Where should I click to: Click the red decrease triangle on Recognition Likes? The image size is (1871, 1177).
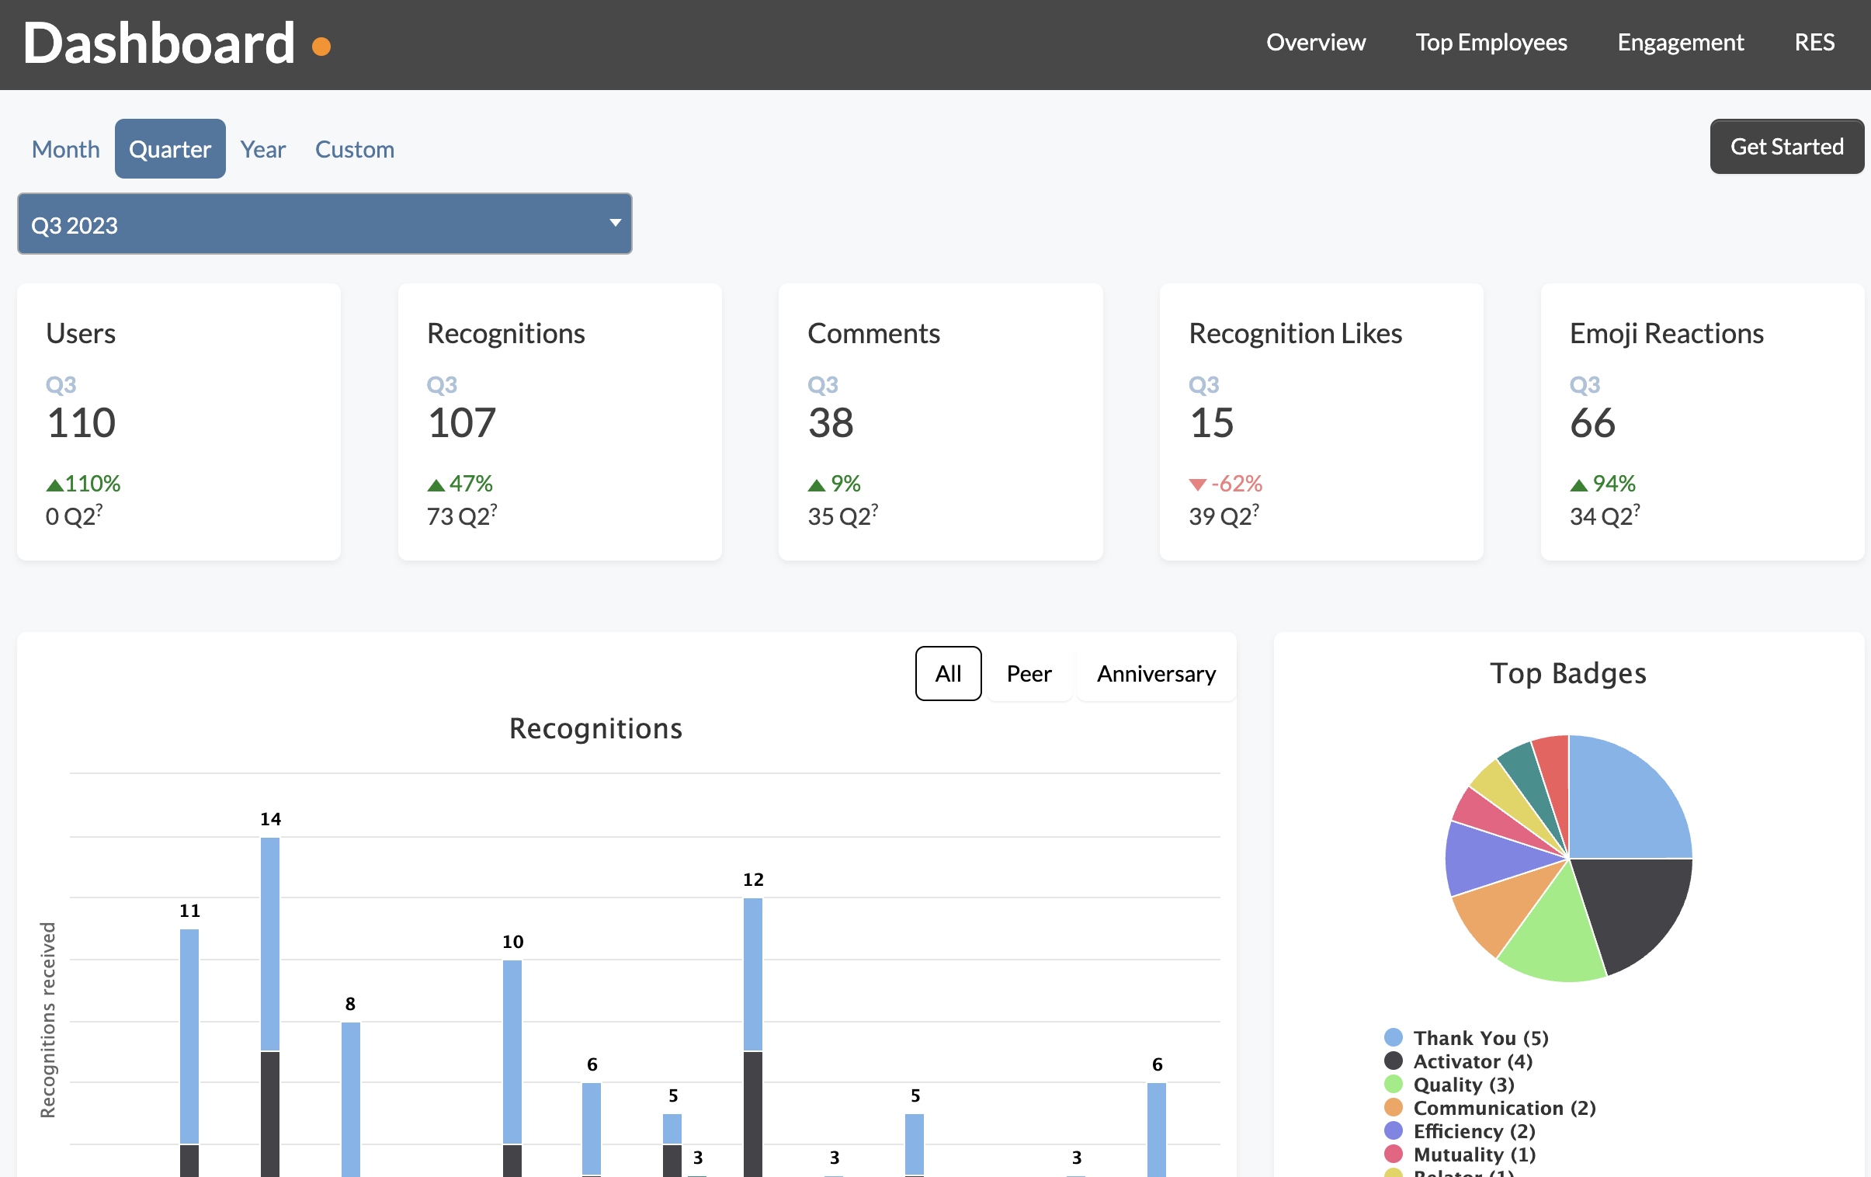[x=1199, y=484]
